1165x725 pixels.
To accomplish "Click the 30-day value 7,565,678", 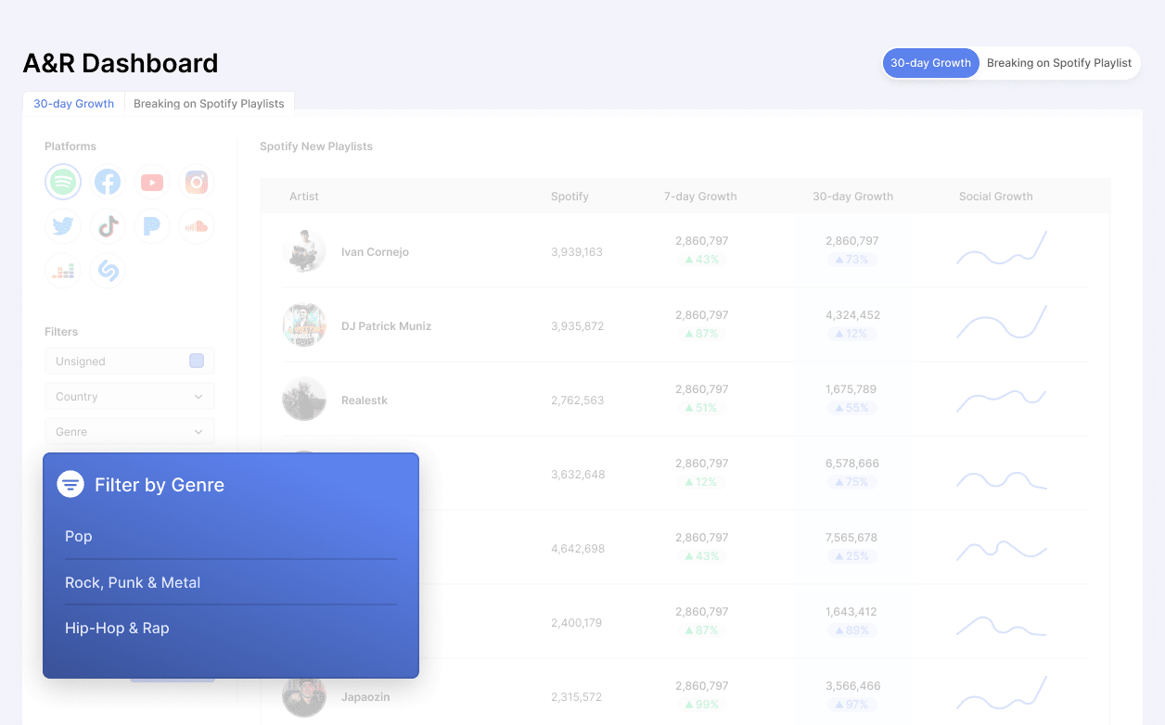I will point(852,538).
